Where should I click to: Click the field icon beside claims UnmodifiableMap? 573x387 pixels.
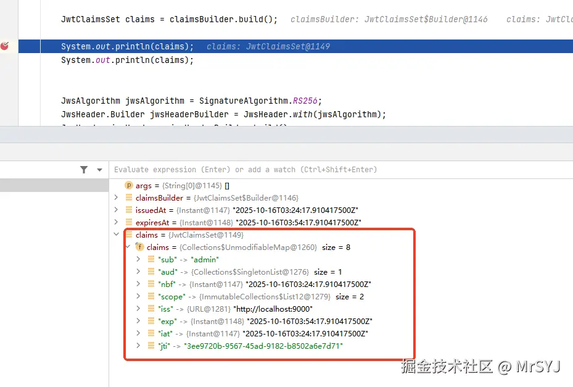[x=139, y=247]
